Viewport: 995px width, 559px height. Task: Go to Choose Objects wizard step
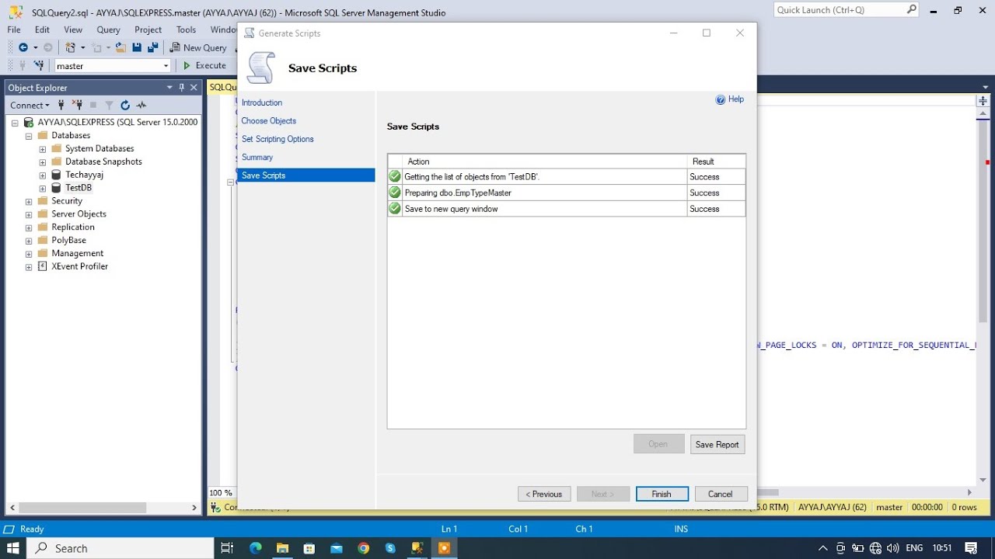[x=269, y=121]
